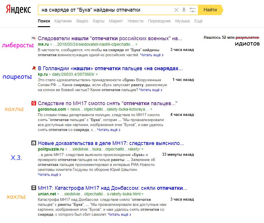This screenshot has height=223, width=264.
Task: Activate voice search microphone icon
Action: tap(184, 10)
